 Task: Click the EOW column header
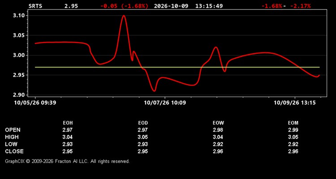(218, 123)
